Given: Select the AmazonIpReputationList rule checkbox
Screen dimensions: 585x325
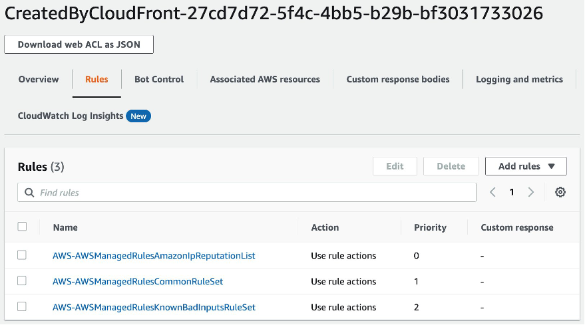Looking at the screenshot, I should click(x=22, y=255).
